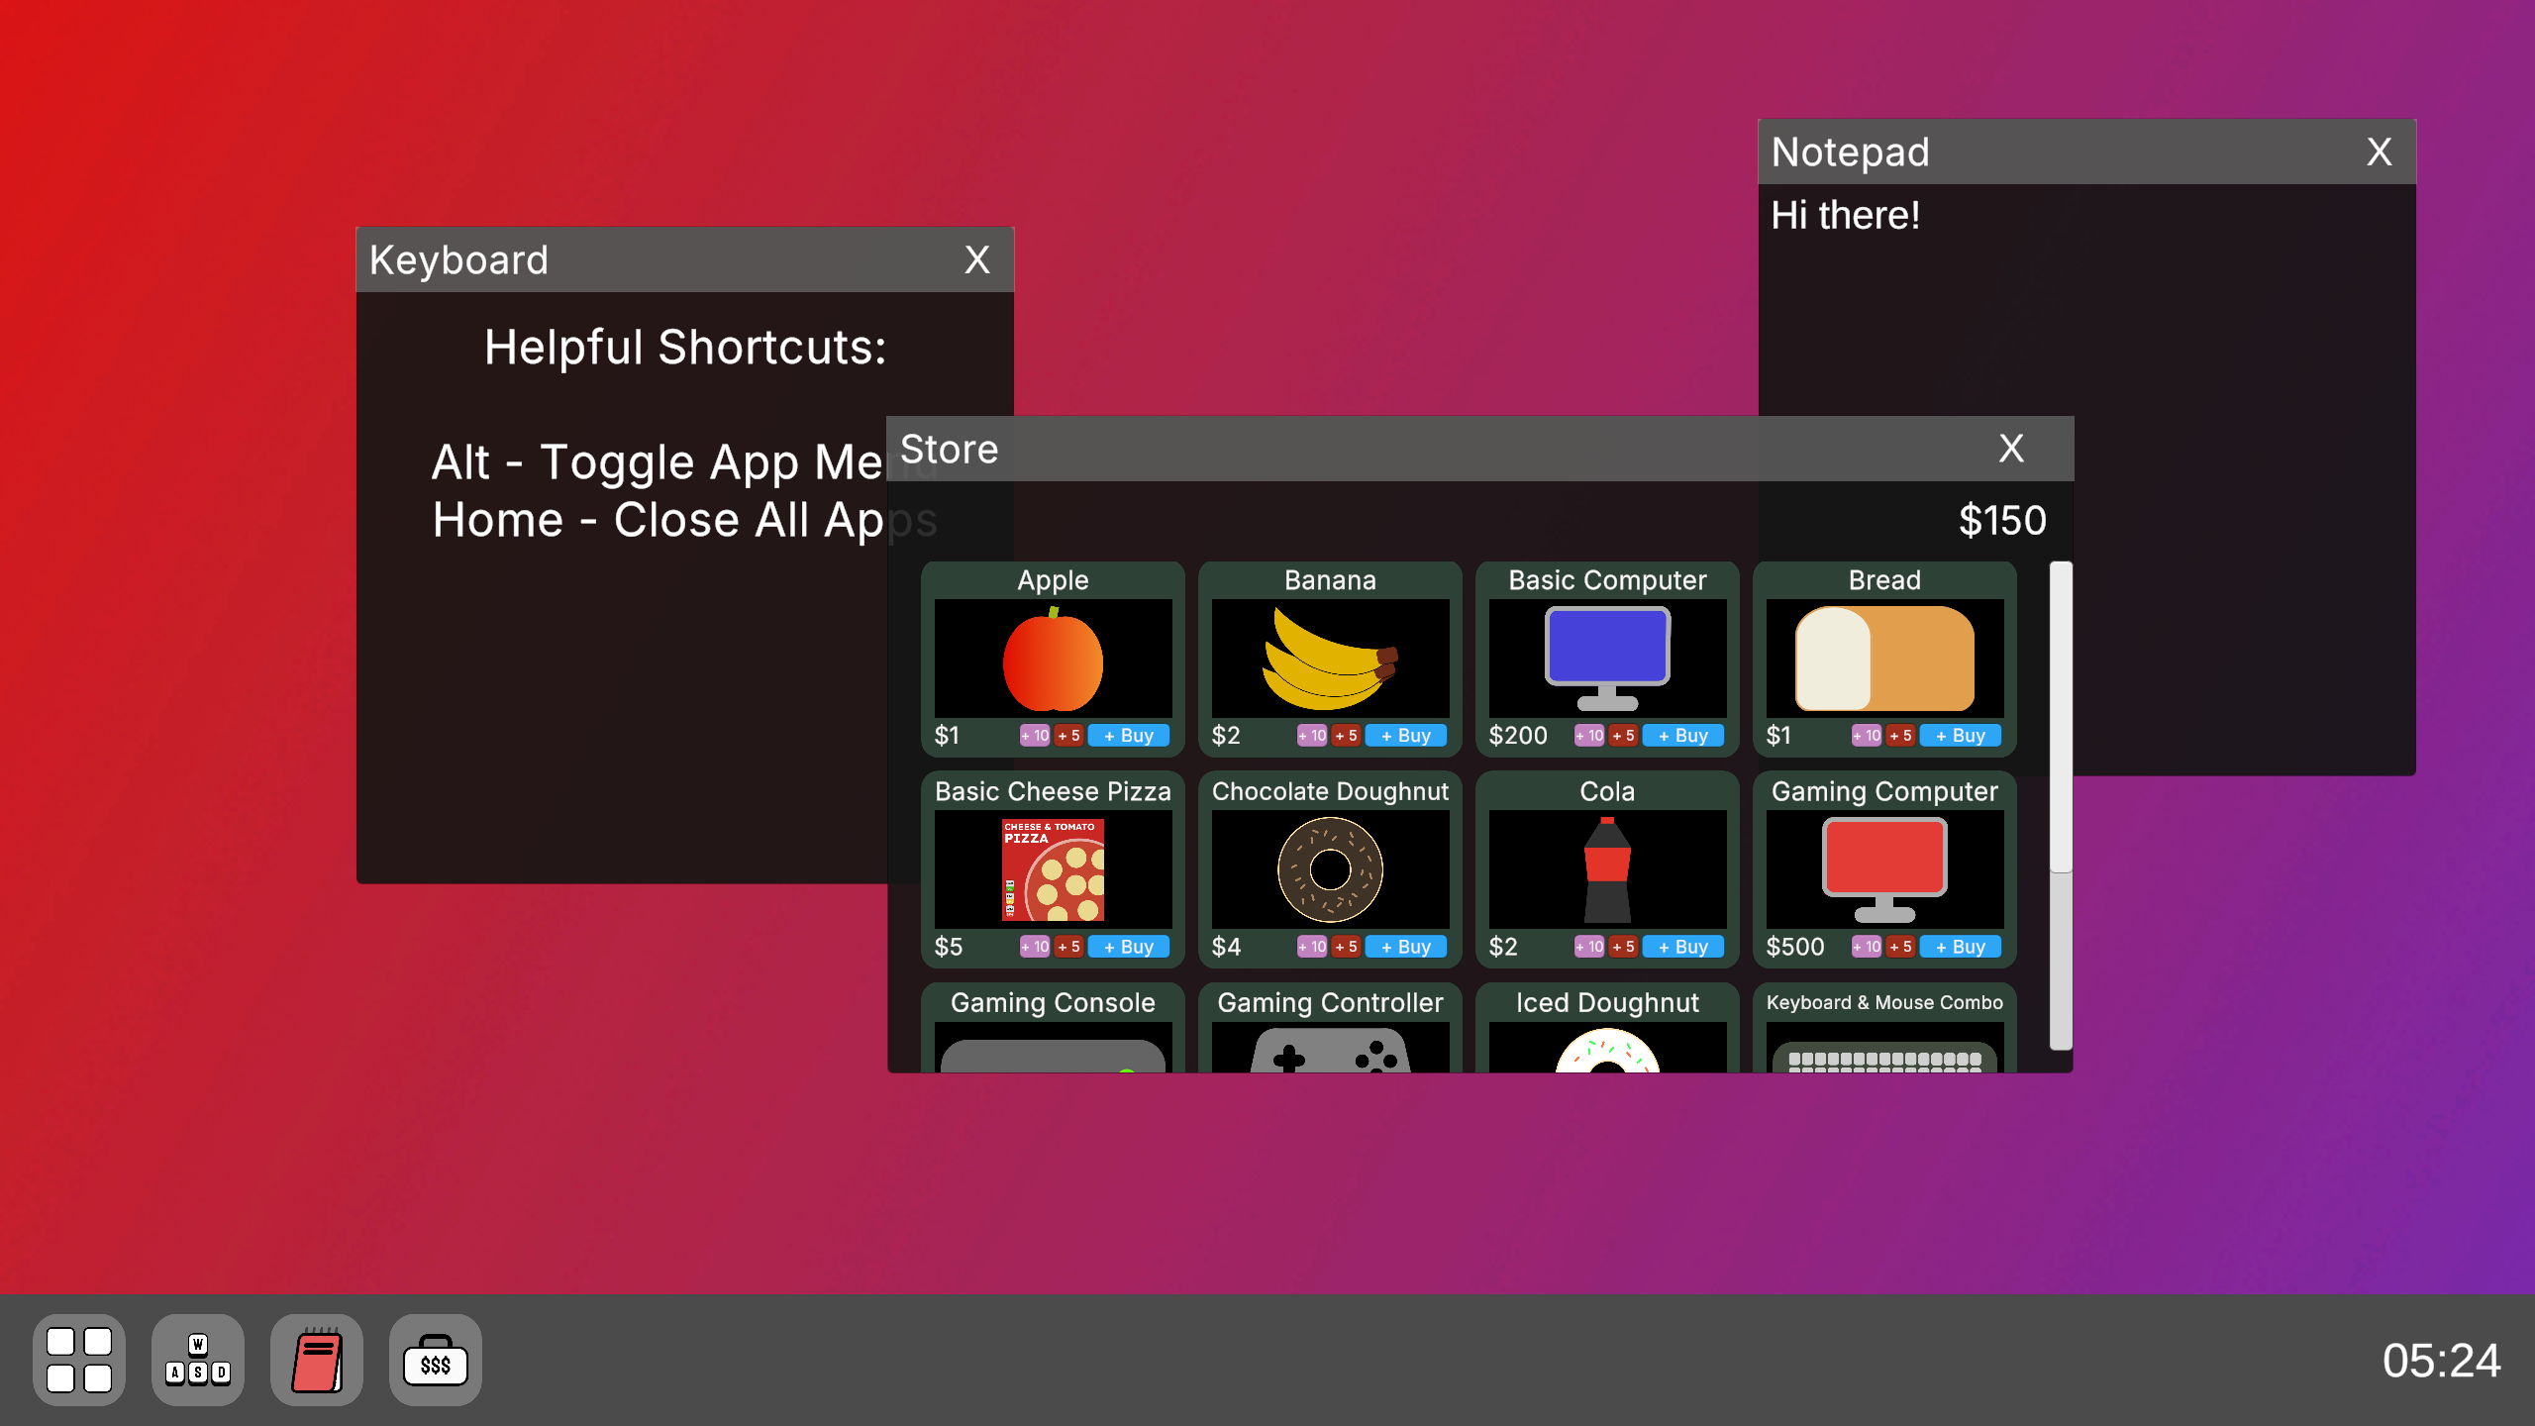Close the Notepad window
Screen dimensions: 2535x1426
click(2380, 153)
